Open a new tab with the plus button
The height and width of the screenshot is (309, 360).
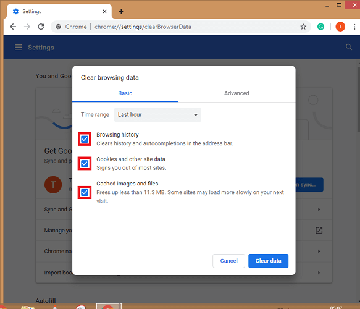pos(121,11)
